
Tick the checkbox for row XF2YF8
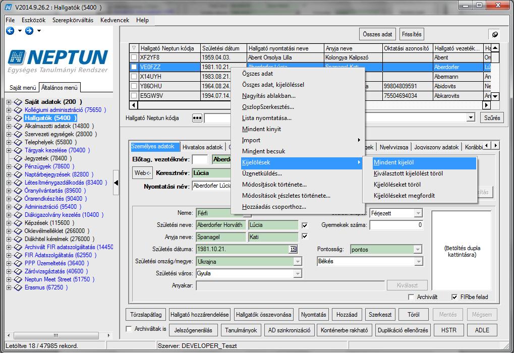tap(134, 57)
